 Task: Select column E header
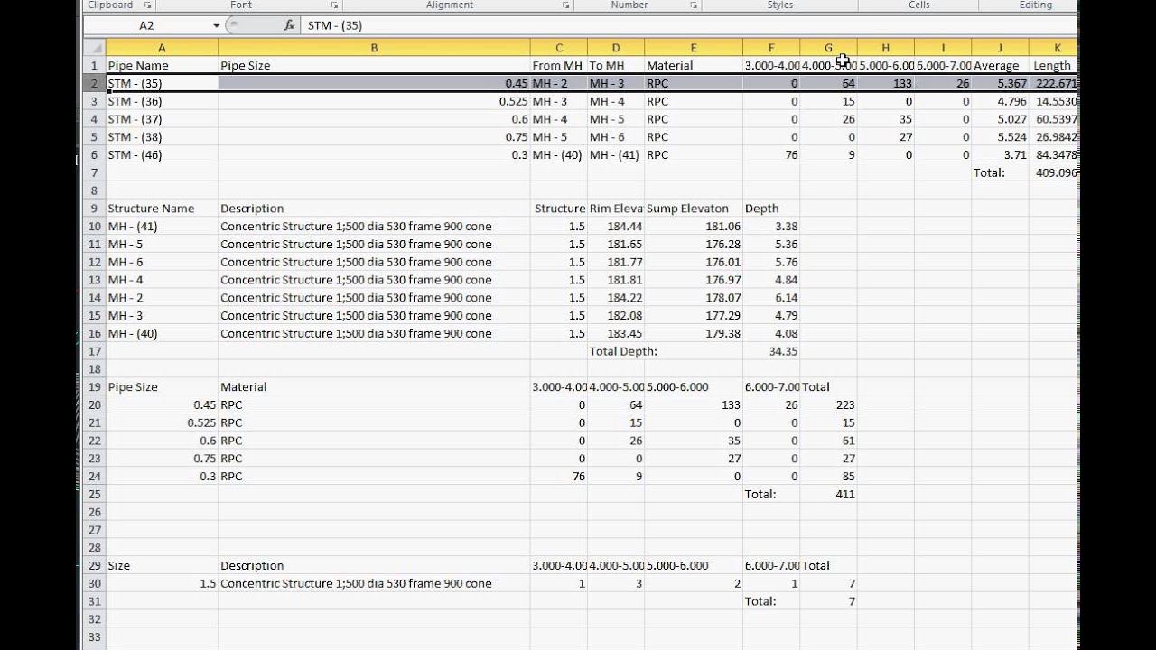[x=694, y=48]
